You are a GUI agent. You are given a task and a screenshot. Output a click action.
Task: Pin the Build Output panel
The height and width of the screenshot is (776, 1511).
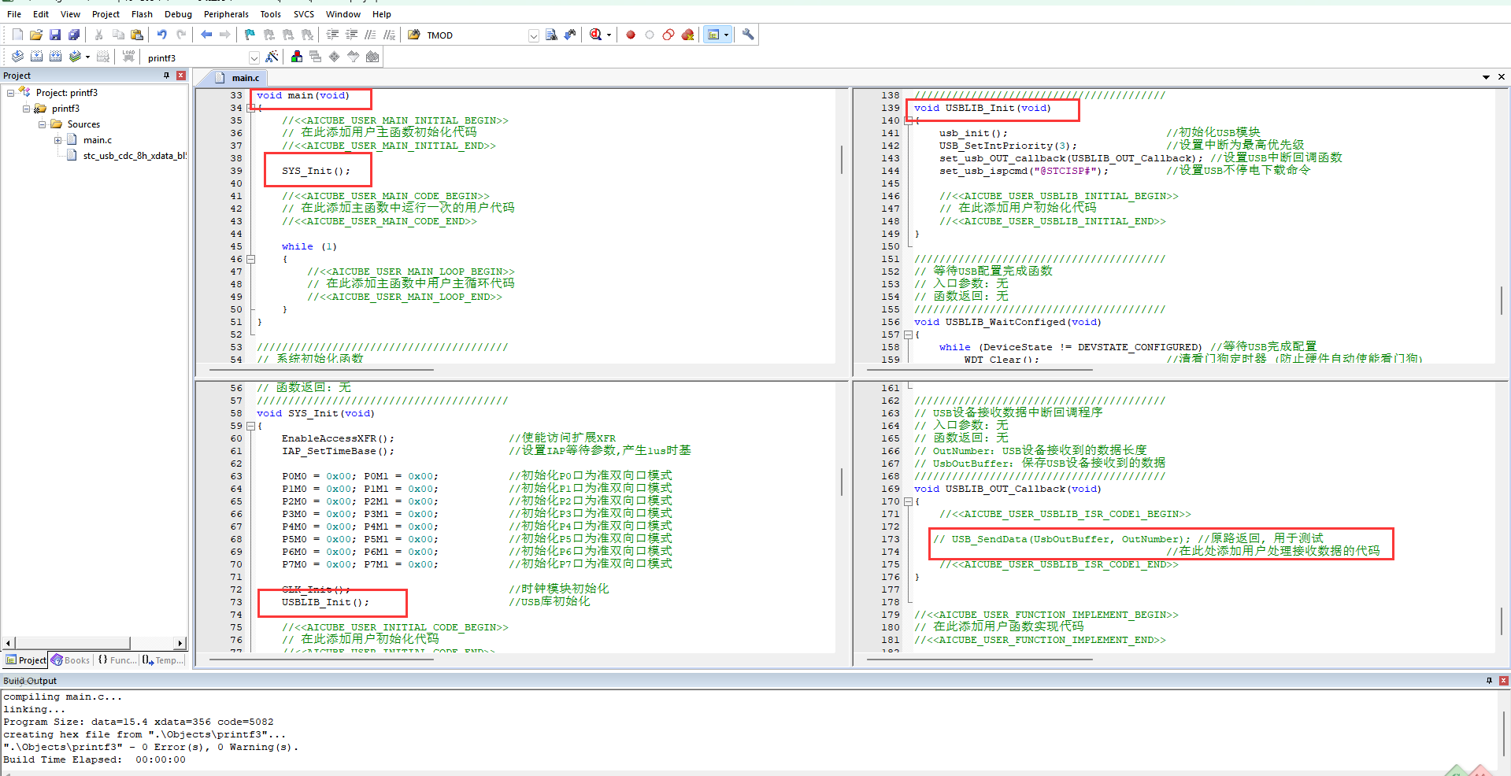tap(1489, 681)
